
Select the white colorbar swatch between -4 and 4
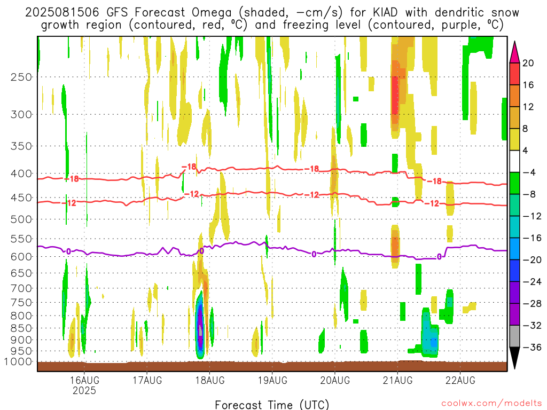pos(514,161)
